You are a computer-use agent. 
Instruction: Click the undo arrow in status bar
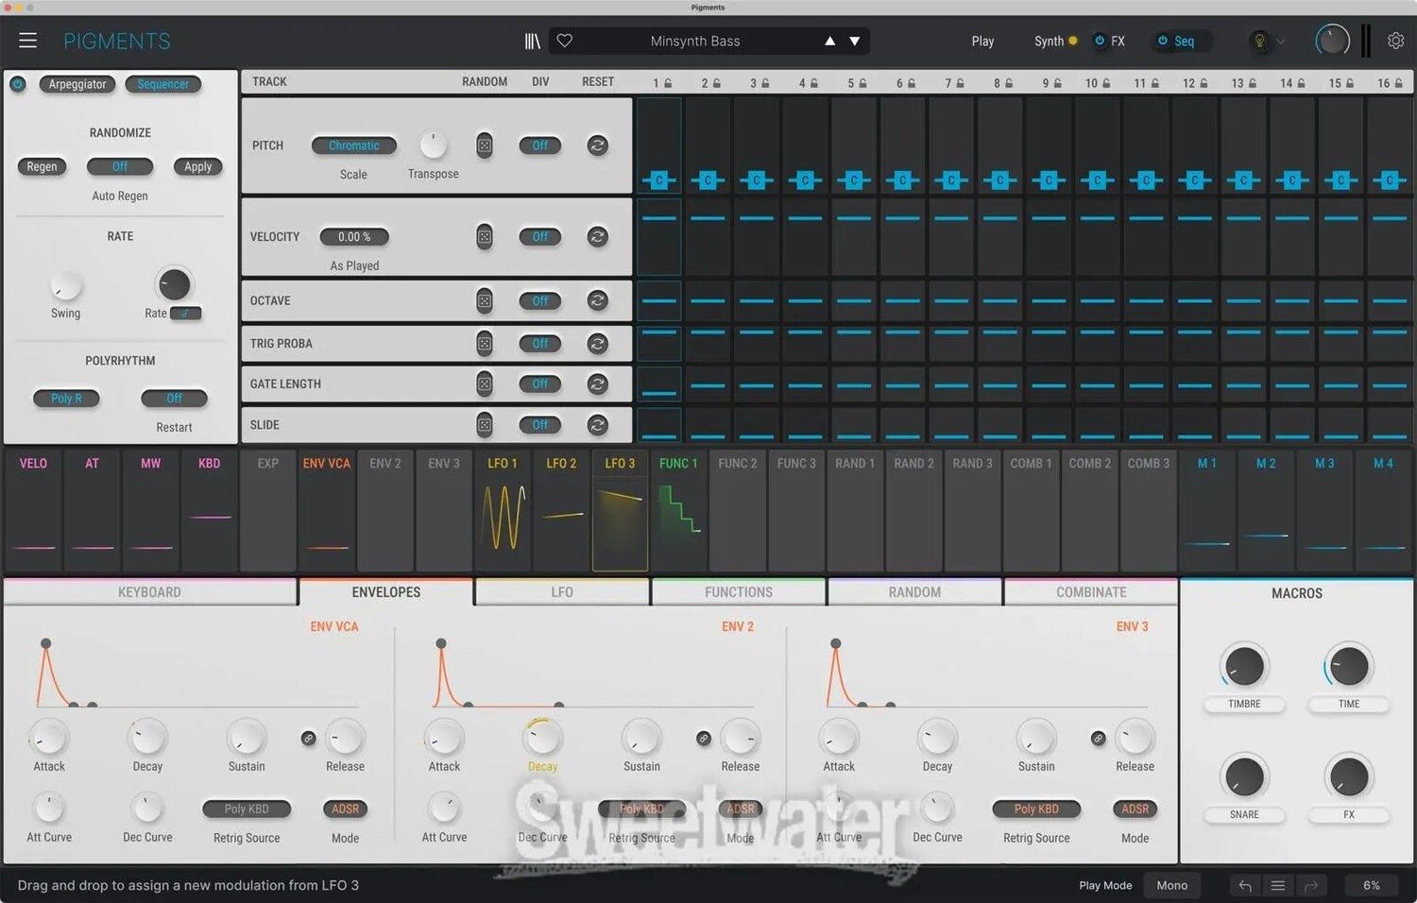[x=1245, y=885]
